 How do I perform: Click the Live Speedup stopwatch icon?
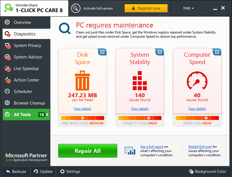click(8, 69)
